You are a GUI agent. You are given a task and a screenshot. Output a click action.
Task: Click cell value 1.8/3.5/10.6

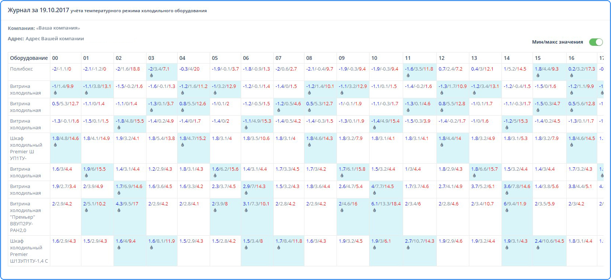256,139
